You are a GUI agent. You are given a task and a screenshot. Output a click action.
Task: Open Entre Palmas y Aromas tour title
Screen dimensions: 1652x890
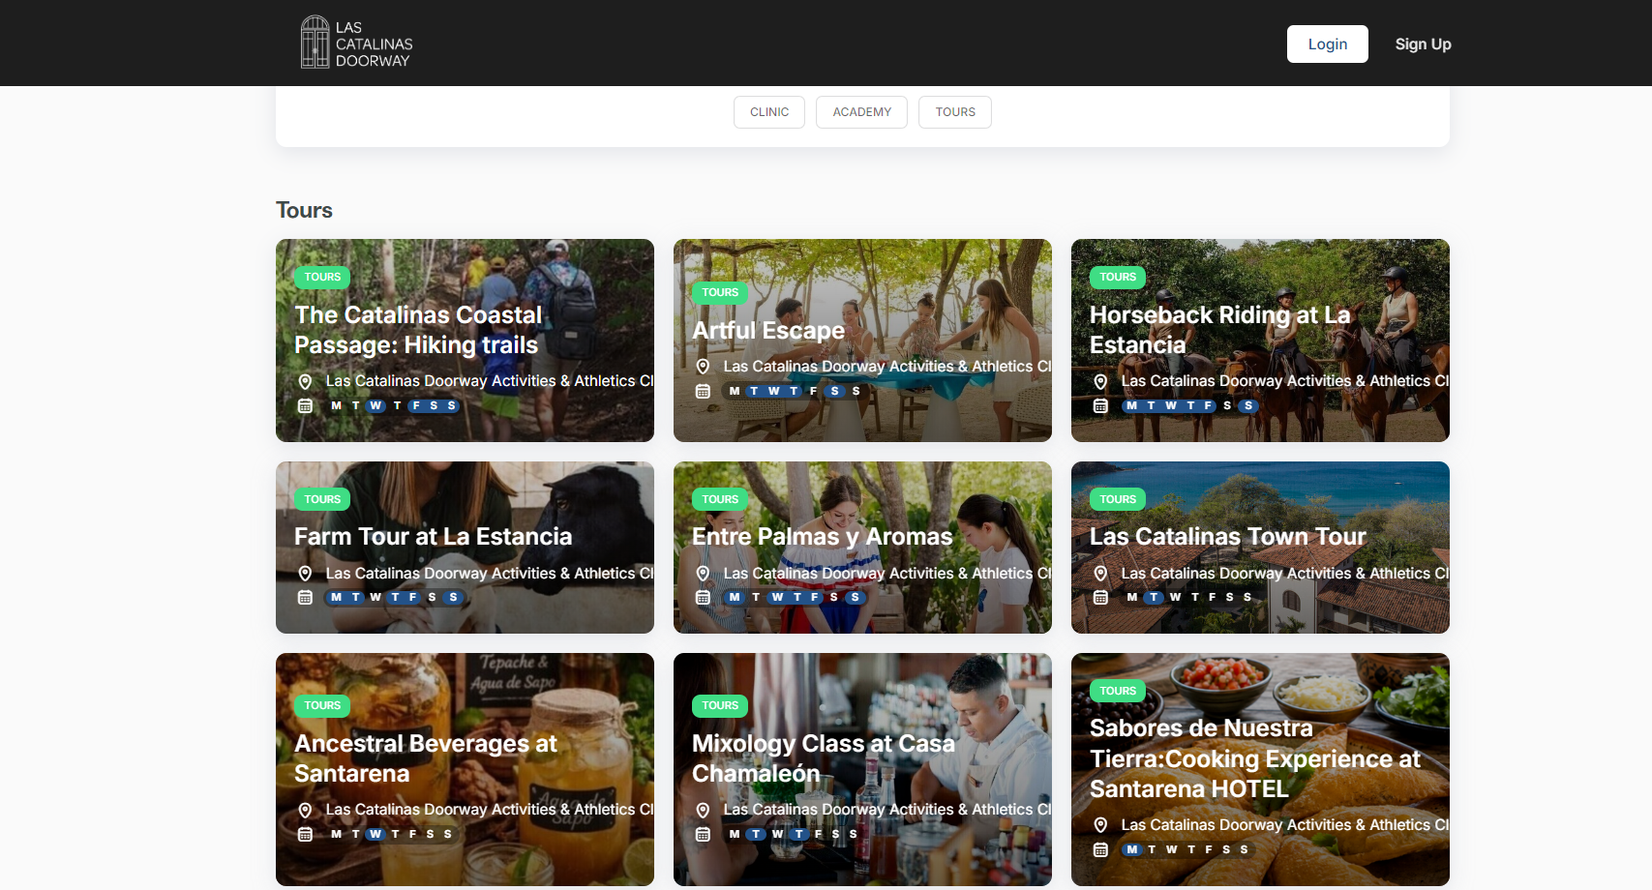tap(823, 537)
